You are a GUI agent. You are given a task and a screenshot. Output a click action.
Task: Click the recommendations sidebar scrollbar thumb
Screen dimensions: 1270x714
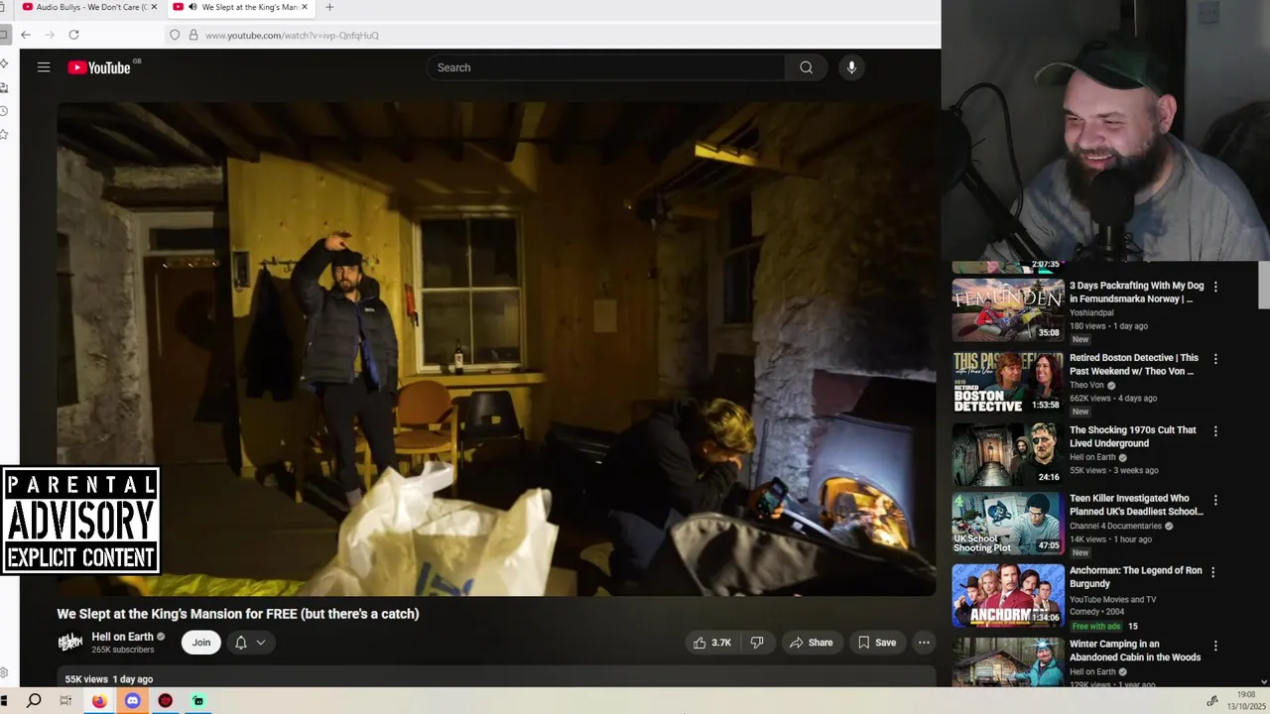pyautogui.click(x=1264, y=286)
